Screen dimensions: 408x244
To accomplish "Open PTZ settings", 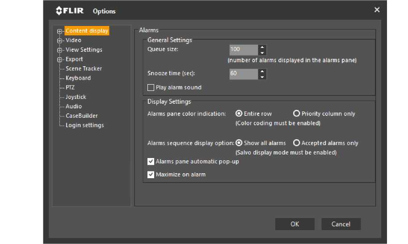I will click(70, 87).
